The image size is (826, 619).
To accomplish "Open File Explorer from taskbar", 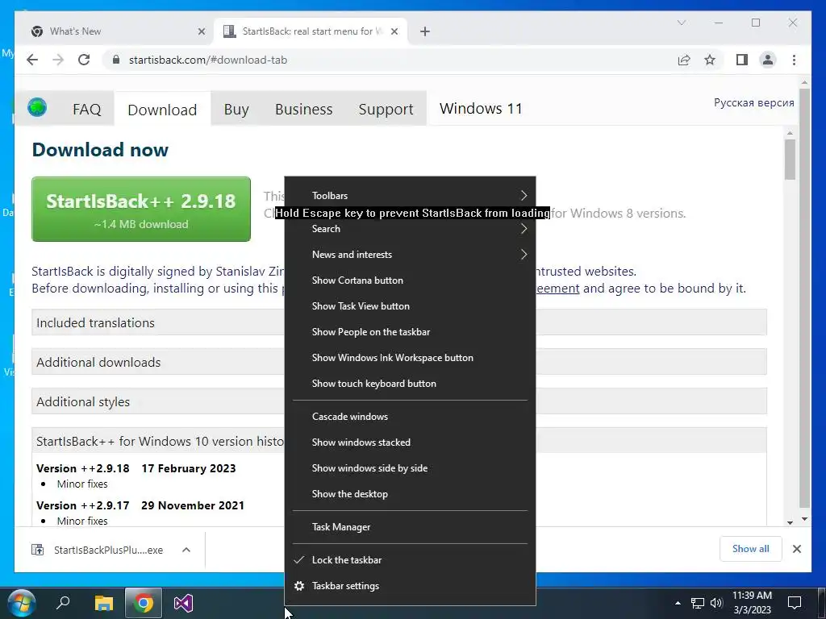I will 104,603.
